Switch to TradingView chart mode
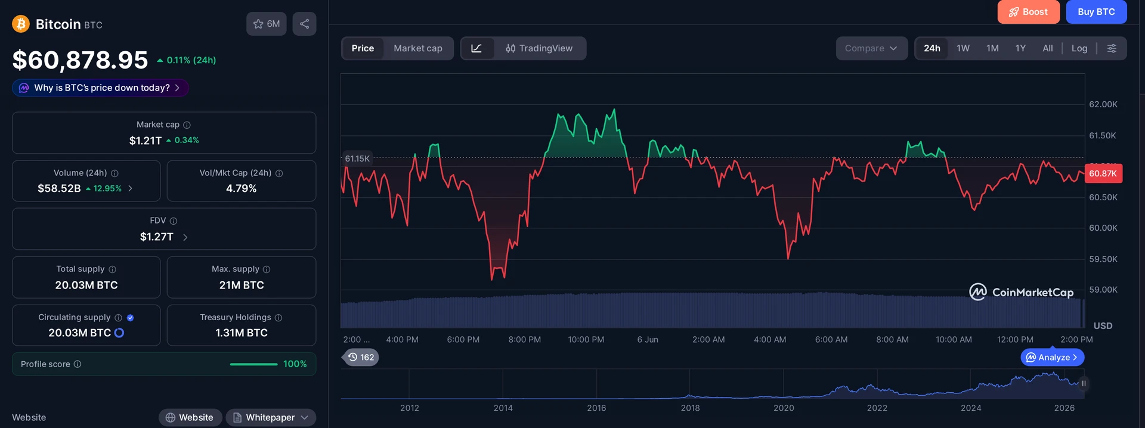1145x428 pixels. coord(539,48)
